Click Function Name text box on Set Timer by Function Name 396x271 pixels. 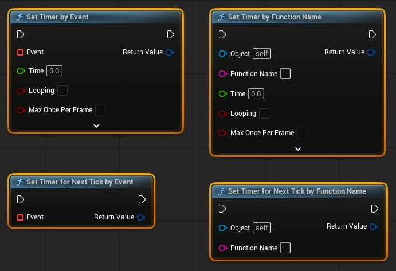point(285,74)
